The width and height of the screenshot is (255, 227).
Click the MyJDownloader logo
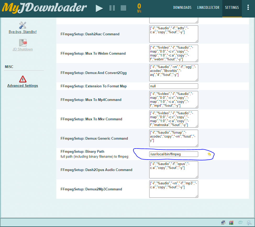(x=44, y=8)
